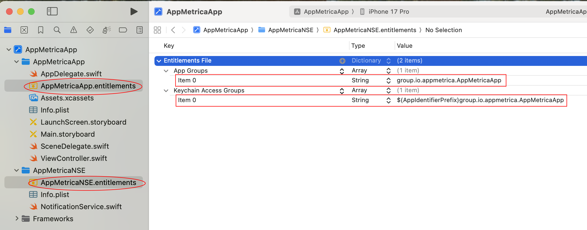Click the AppMetricaNSE breadcrumb in jump bar
This screenshot has width=587, height=230.
tap(290, 30)
